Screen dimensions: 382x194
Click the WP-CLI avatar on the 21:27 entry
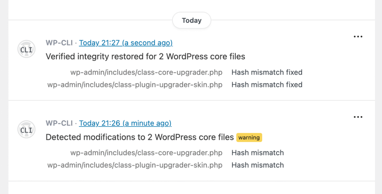26,49
